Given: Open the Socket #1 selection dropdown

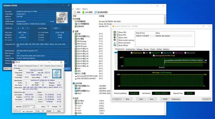Looking at the screenshot, I should (29, 107).
